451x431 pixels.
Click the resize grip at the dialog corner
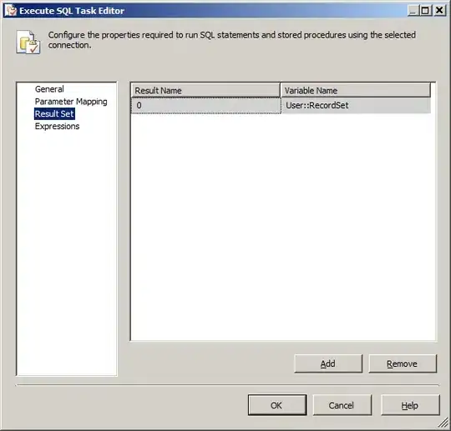pos(443,423)
